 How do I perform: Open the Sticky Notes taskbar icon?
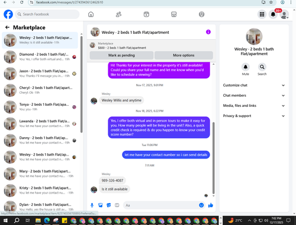pyautogui.click(x=65, y=220)
